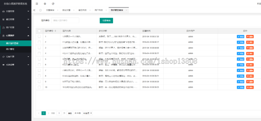Click the edit button in row 3
This screenshot has height=121, width=261.
[240, 48]
